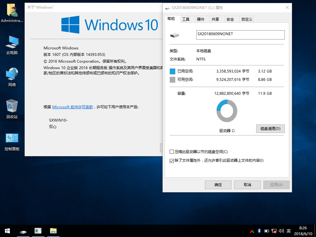Click the battery tray icon
Screen dimensions: 316x237
click(266, 231)
